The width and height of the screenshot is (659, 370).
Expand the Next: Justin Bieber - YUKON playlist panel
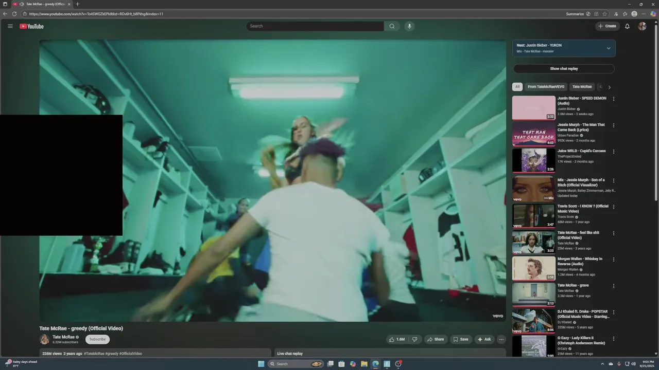point(609,48)
